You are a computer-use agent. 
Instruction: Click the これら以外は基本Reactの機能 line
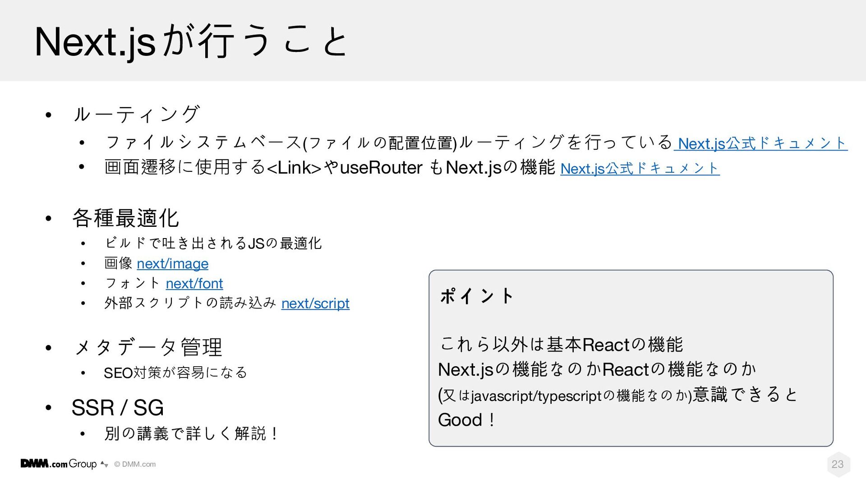pos(561,345)
